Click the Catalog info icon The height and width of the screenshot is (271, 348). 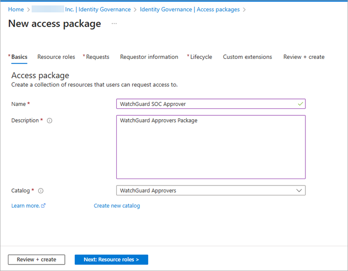click(x=41, y=191)
